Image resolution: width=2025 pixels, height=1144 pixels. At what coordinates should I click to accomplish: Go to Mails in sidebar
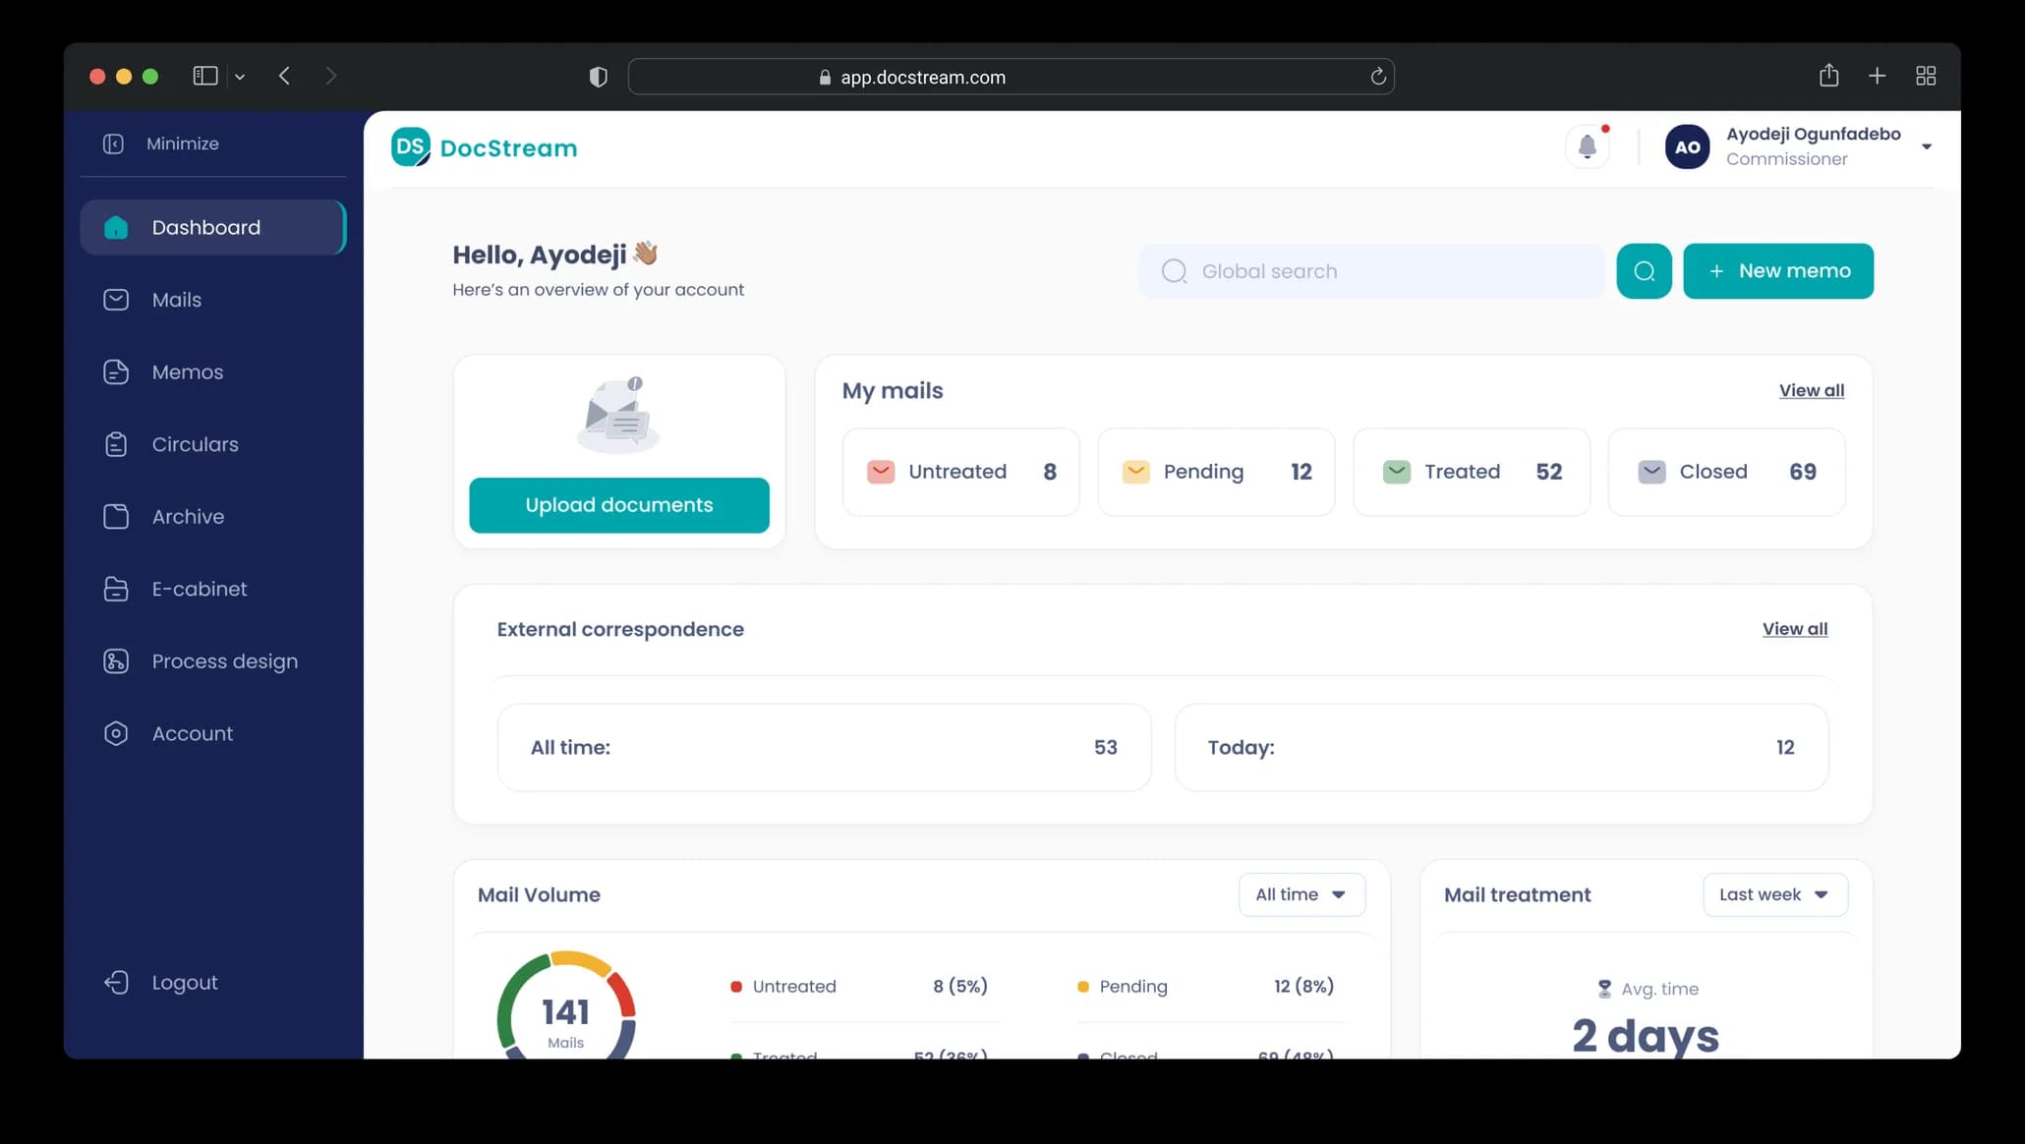(213, 300)
